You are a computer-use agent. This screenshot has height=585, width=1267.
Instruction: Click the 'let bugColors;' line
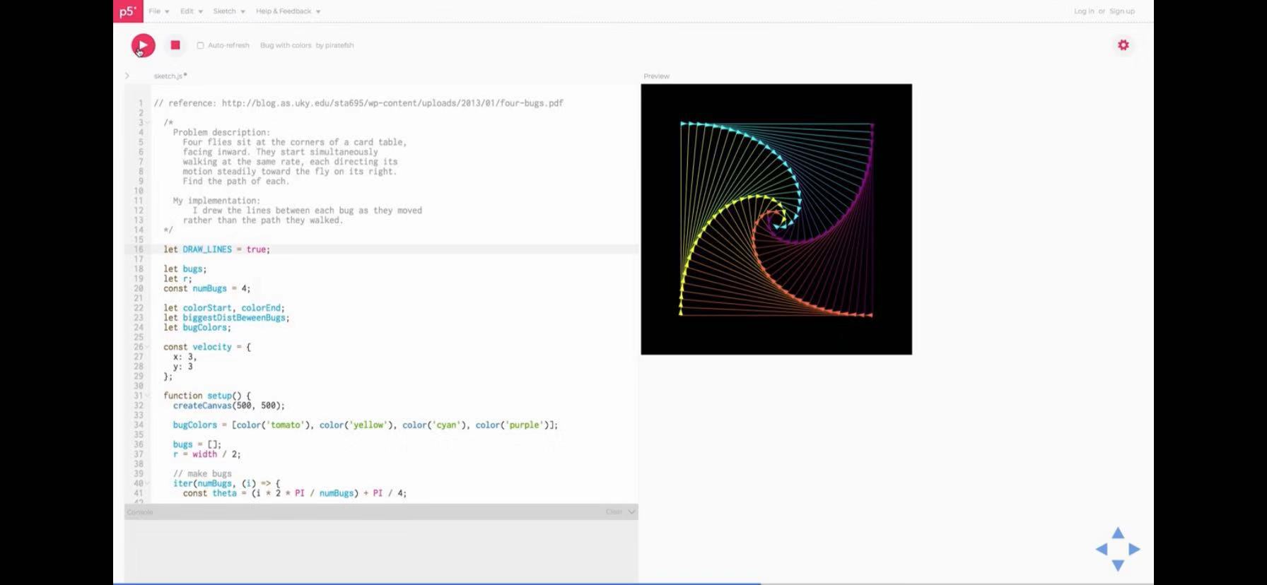197,327
